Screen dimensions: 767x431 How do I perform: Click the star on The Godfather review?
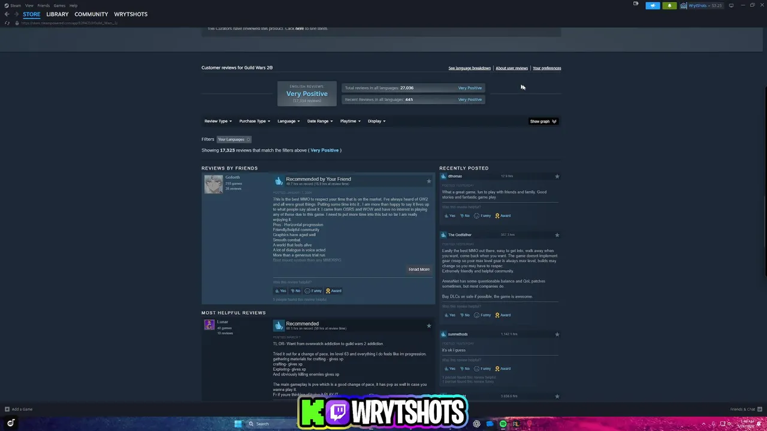click(557, 235)
